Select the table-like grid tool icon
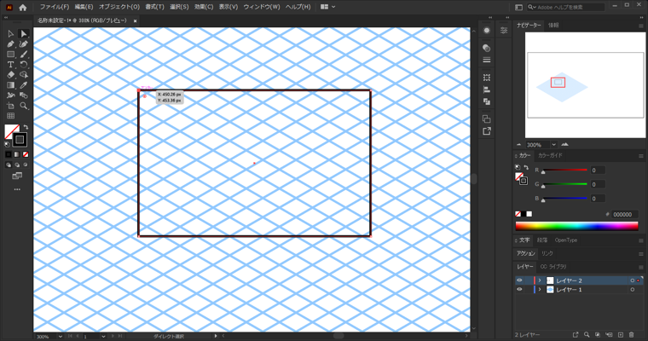648x341 pixels. pos(11,116)
